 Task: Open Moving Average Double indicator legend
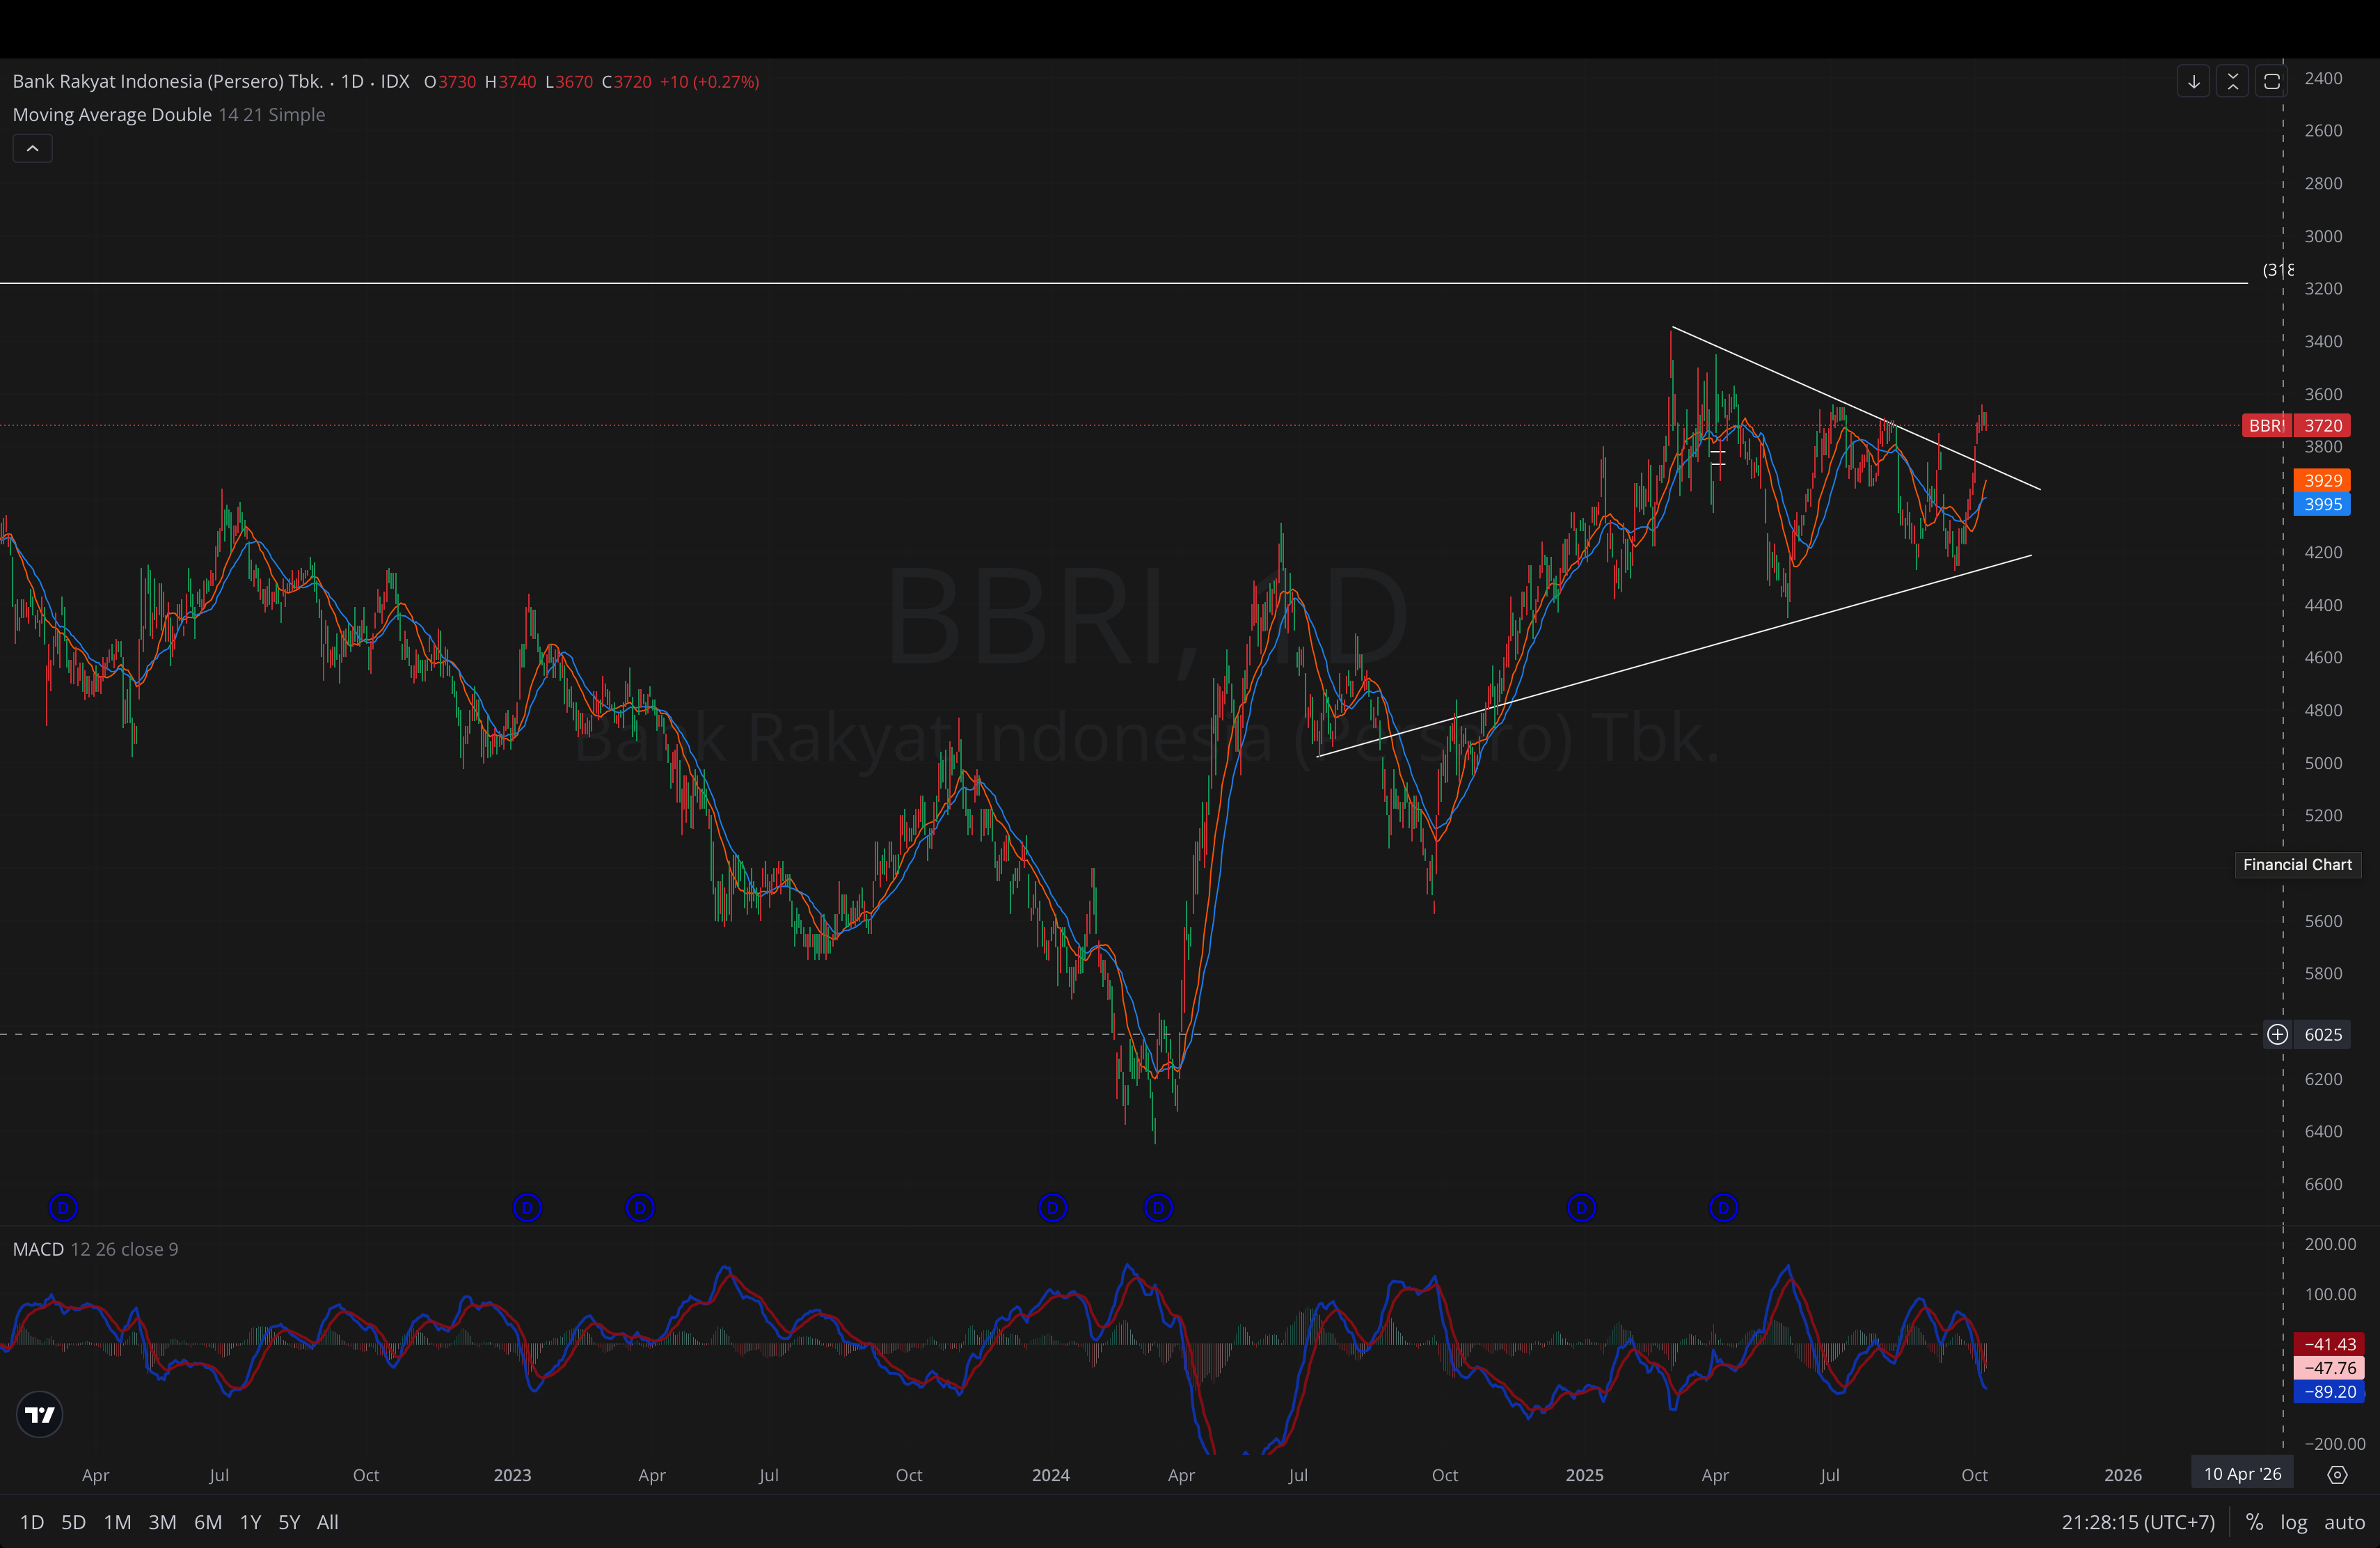coord(112,115)
